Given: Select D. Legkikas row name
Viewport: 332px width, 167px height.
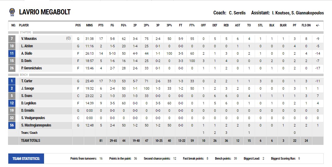Looking at the screenshot, I should click(x=29, y=103).
